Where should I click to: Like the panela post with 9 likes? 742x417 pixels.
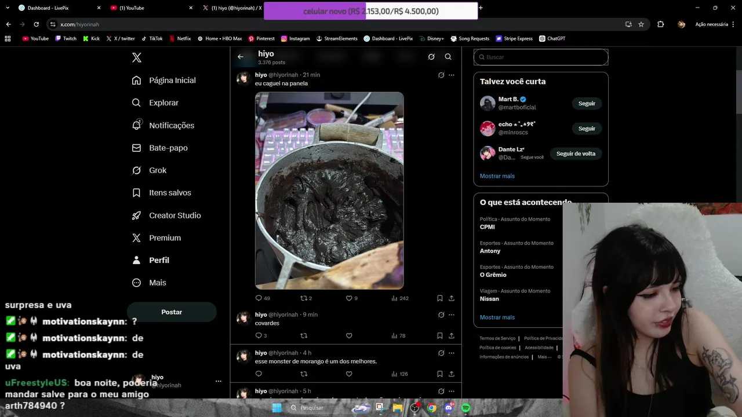[352, 298]
